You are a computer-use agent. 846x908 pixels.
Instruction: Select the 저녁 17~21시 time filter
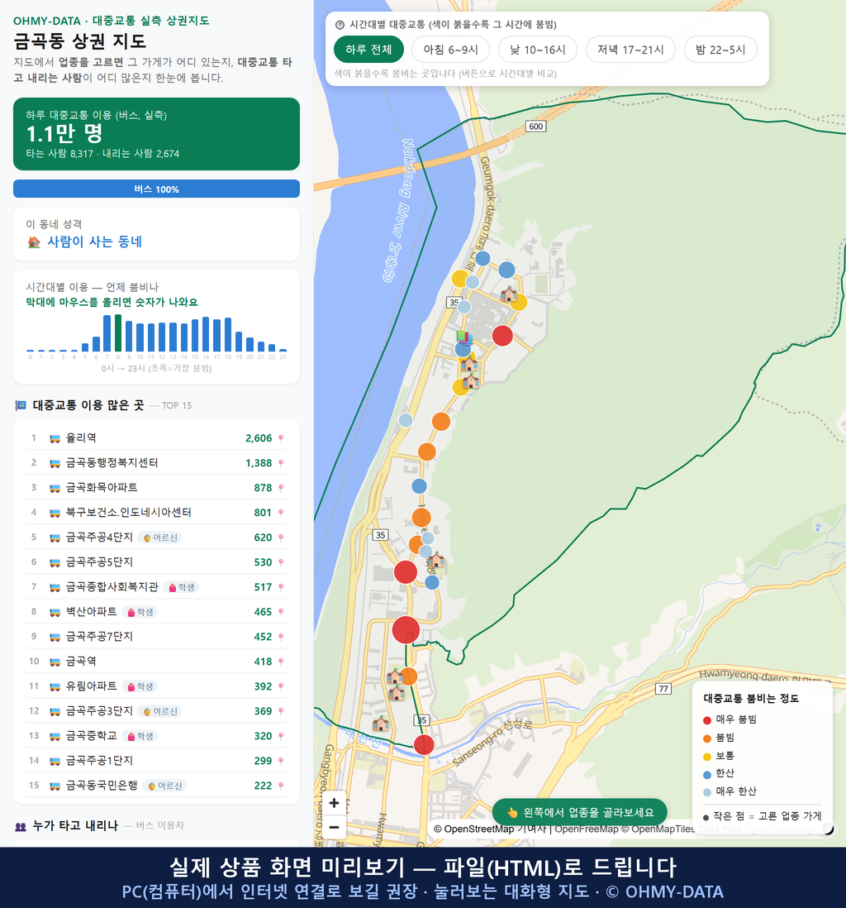coord(630,50)
